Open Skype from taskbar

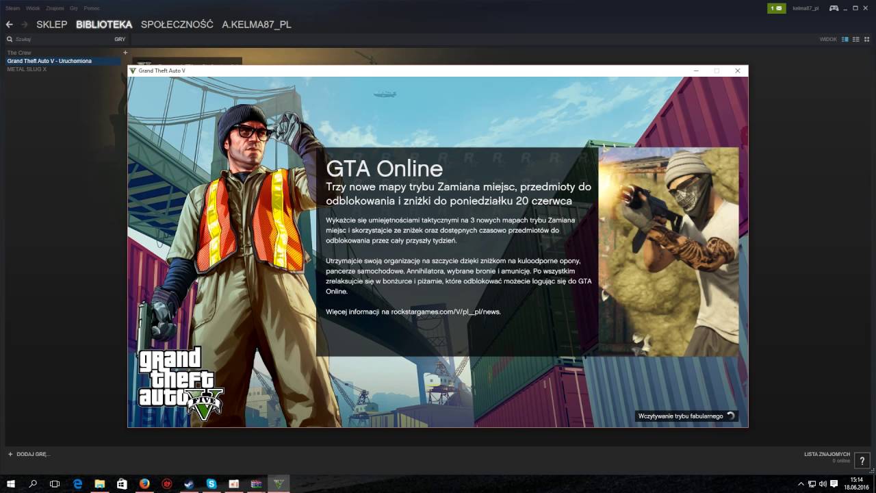(x=211, y=483)
